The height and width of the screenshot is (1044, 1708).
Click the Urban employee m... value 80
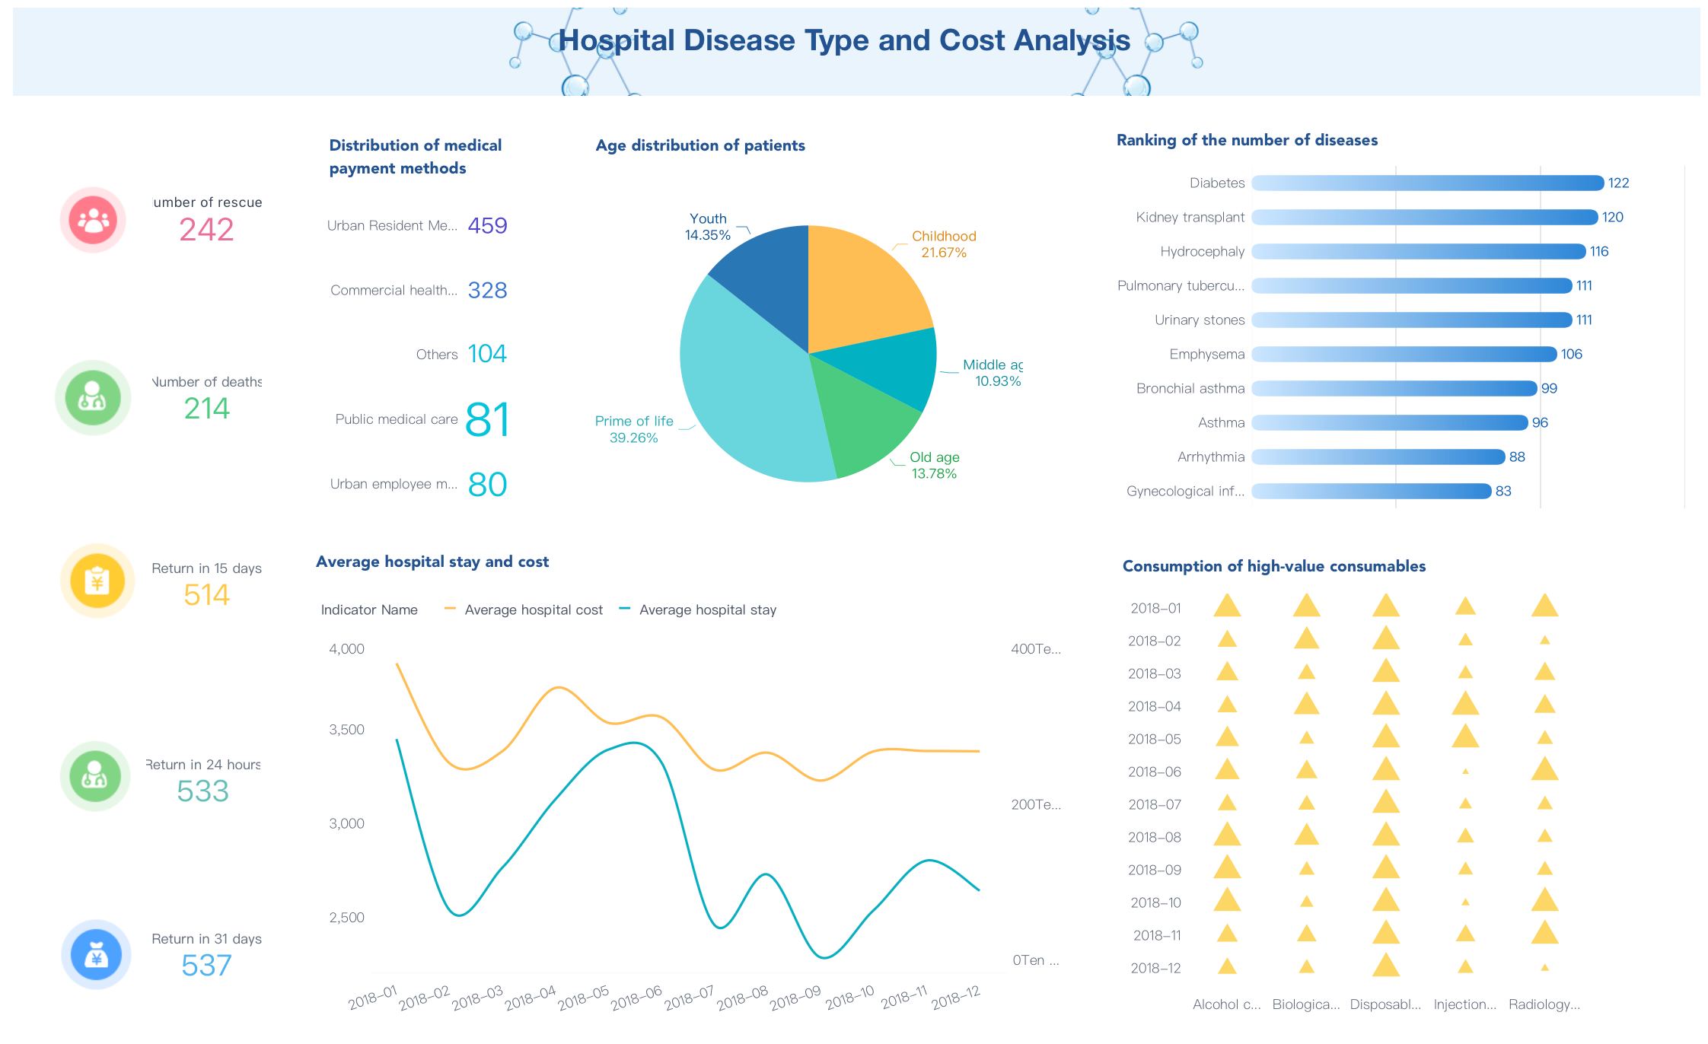click(x=487, y=484)
